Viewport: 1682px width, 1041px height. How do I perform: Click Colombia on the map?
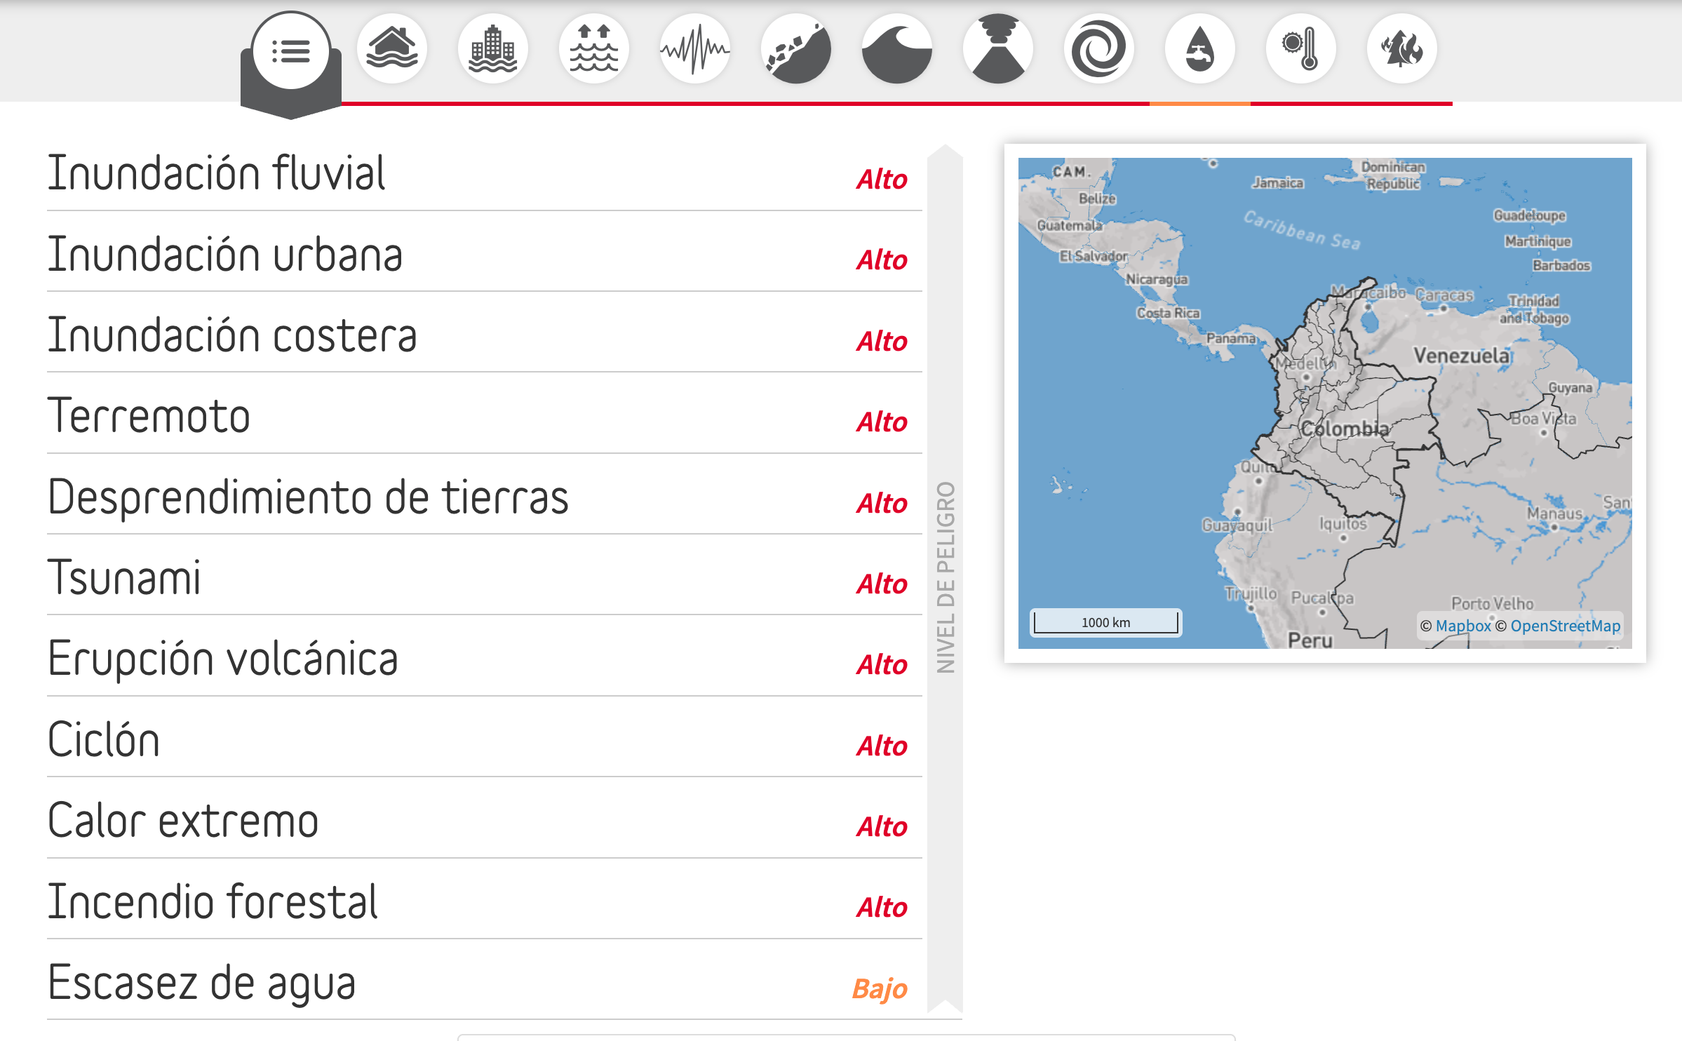click(x=1345, y=428)
